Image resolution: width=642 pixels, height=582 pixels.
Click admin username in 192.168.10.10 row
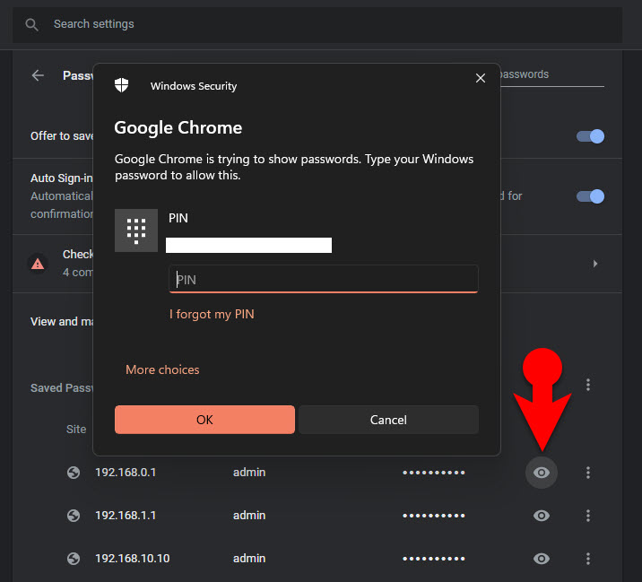[249, 559]
